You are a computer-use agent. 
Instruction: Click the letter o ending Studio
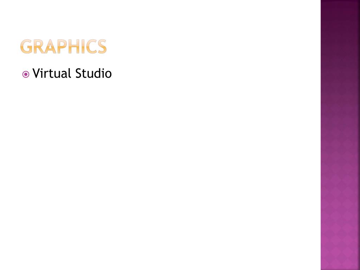click(109, 75)
